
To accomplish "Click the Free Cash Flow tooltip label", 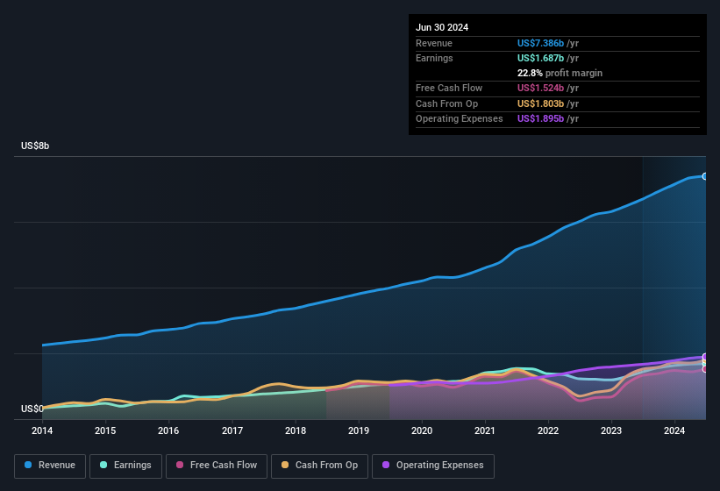I will click(x=449, y=88).
